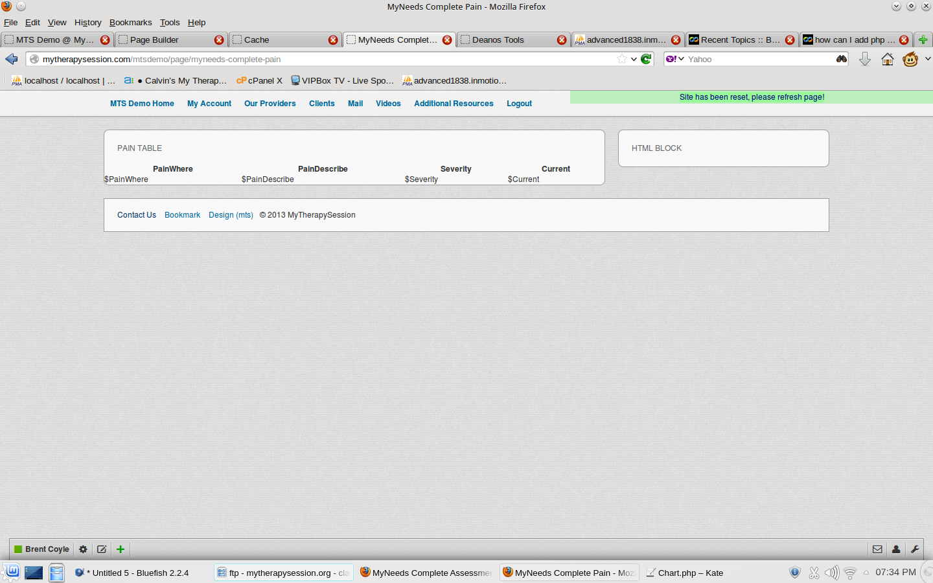Open the Yahoo search engine dropdown
Viewport: 933px width, 583px height.
coord(674,59)
